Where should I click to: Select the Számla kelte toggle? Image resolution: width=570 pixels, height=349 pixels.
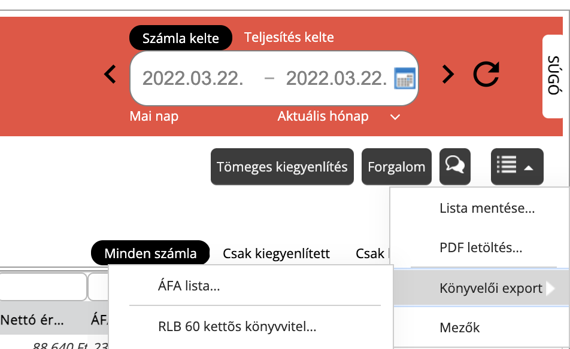pos(180,39)
